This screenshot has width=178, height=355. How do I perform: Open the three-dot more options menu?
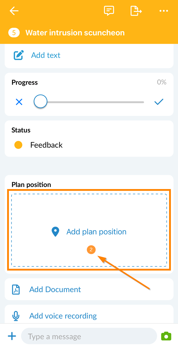pyautogui.click(x=163, y=11)
